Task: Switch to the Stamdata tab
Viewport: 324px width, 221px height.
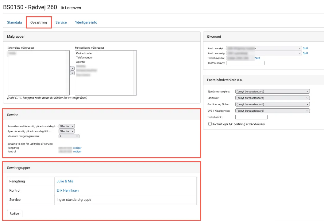Action: click(x=14, y=22)
